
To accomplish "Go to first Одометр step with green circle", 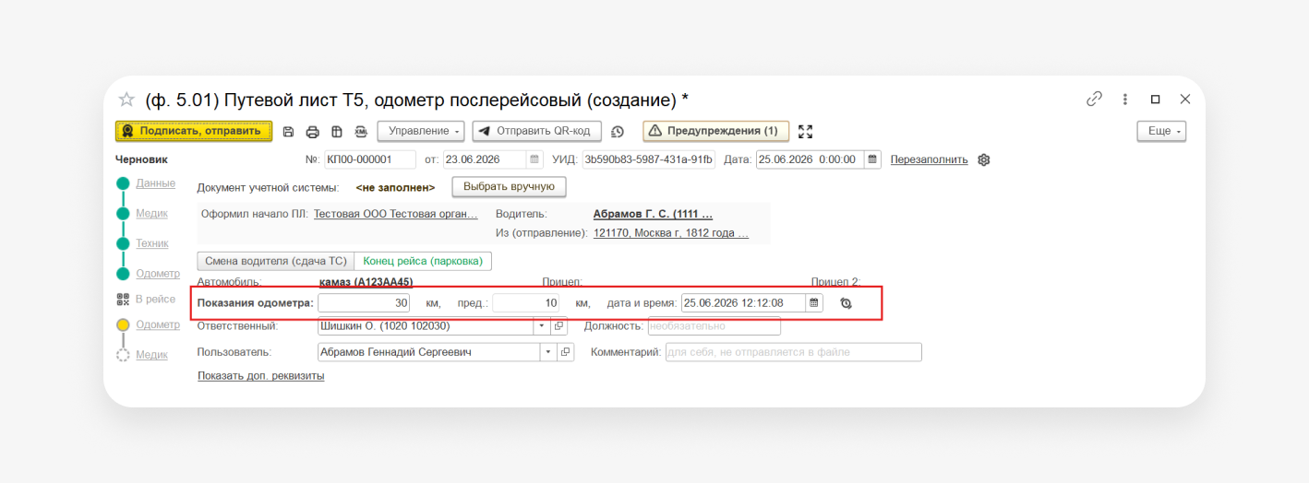I will pyautogui.click(x=158, y=274).
